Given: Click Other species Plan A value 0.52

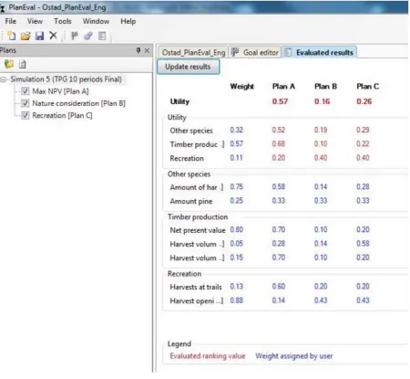Looking at the screenshot, I should (x=279, y=130).
